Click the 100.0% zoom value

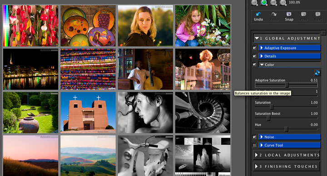point(294,2)
